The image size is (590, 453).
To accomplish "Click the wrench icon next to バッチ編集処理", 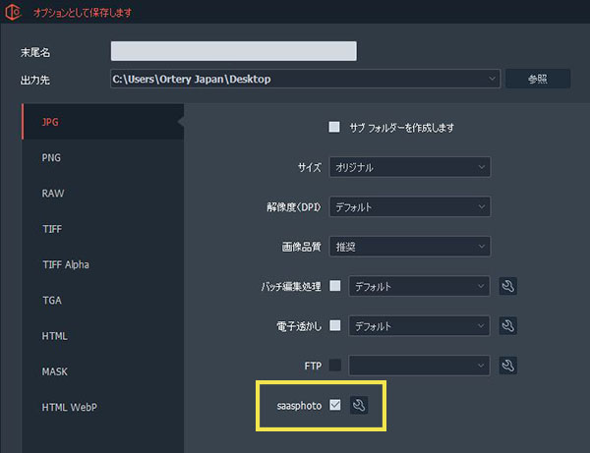I will point(508,286).
